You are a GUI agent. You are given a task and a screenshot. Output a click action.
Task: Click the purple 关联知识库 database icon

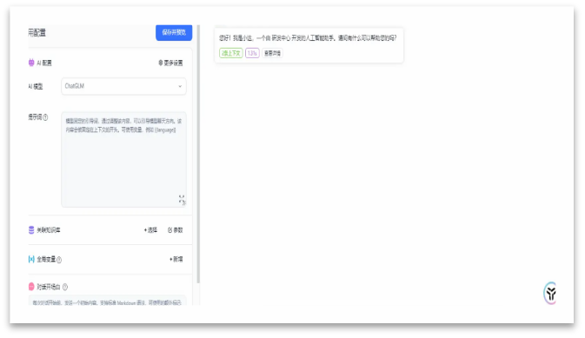click(x=31, y=229)
